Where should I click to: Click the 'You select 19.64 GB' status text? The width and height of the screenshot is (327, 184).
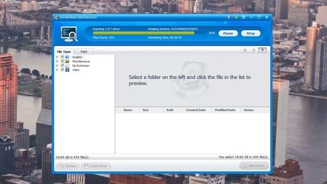[243, 157]
